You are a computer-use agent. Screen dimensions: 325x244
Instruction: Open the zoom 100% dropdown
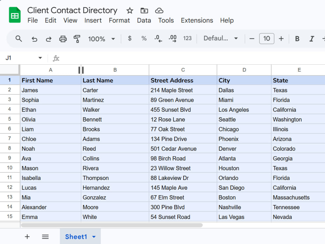click(101, 39)
